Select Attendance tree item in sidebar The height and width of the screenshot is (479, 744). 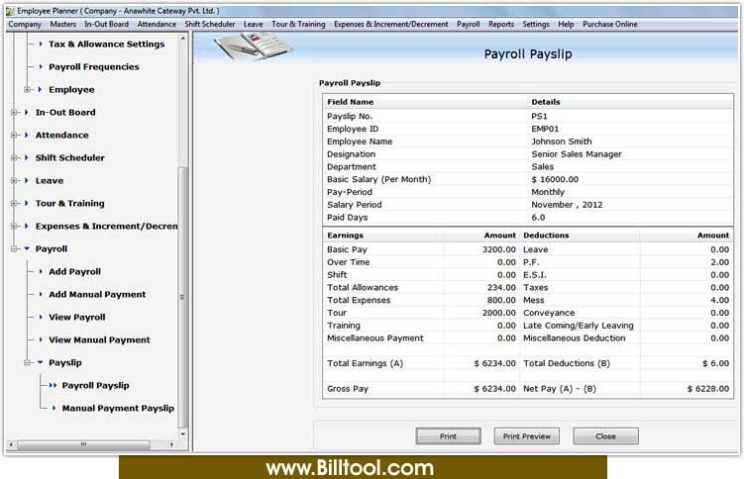point(62,135)
